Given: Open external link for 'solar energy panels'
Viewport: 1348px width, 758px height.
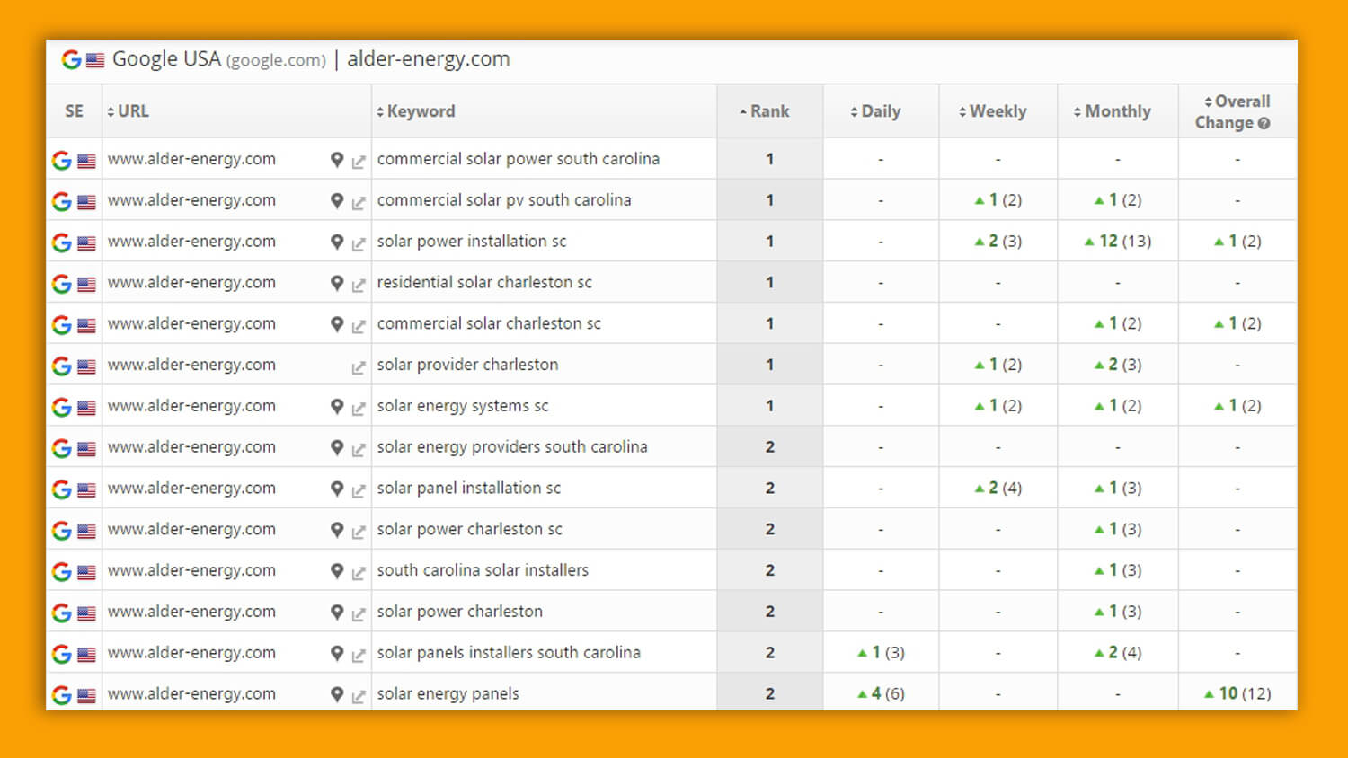Looking at the screenshot, I should tap(359, 697).
